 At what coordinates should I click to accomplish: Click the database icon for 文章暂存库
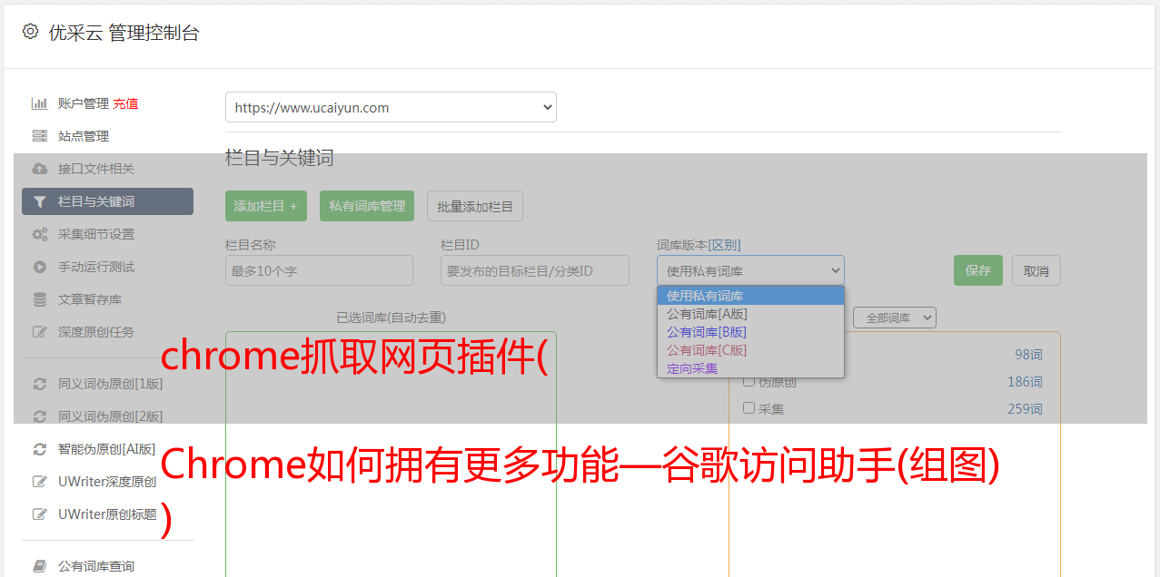pyautogui.click(x=39, y=299)
